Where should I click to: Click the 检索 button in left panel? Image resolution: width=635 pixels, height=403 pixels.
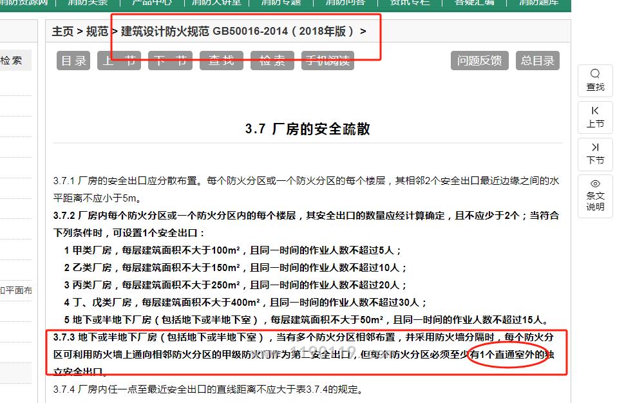coord(12,61)
